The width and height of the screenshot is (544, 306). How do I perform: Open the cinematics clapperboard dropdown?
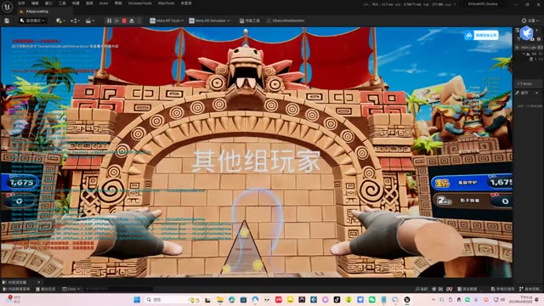tap(90, 20)
